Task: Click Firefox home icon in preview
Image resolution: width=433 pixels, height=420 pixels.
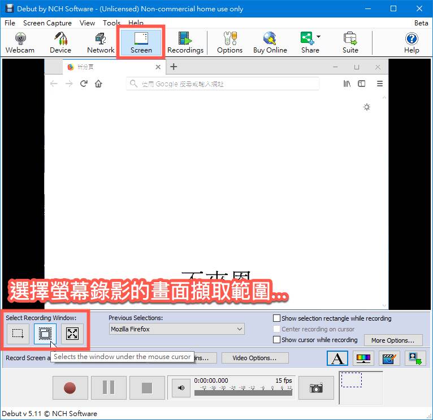Action: (98, 84)
